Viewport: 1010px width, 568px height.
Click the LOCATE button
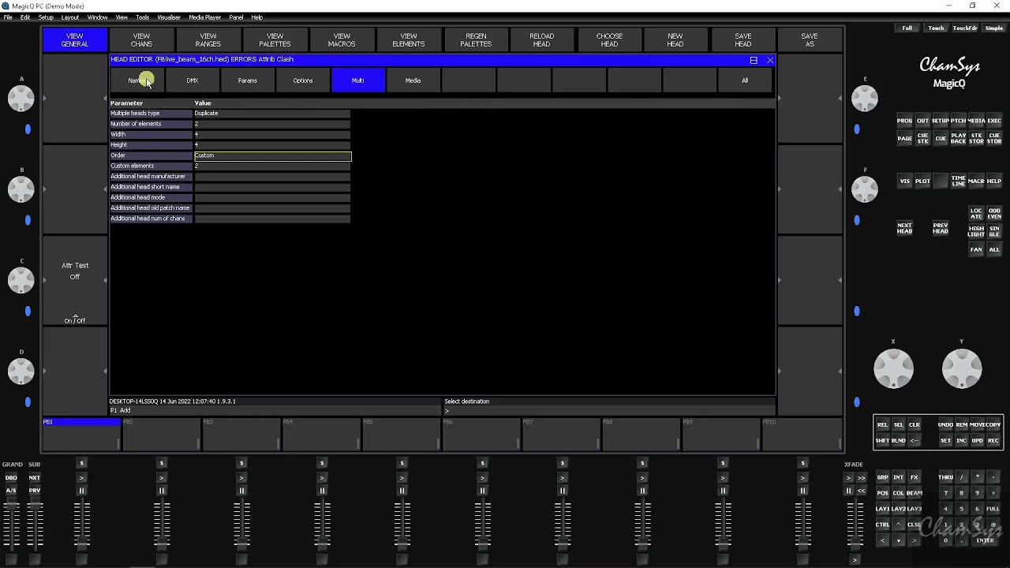pyautogui.click(x=976, y=214)
